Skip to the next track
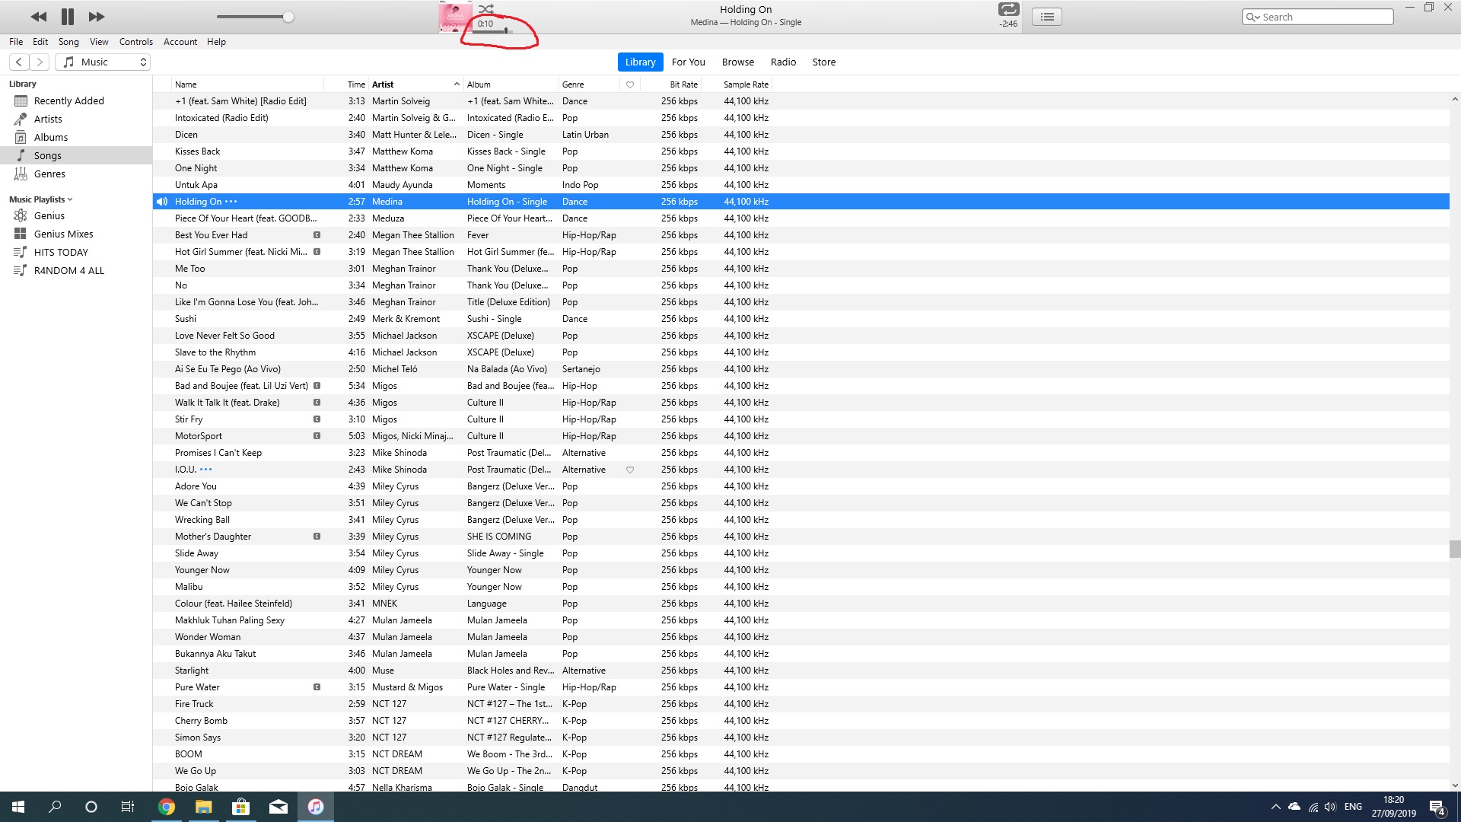Screen dimensions: 1461x822 pyautogui.click(x=97, y=17)
